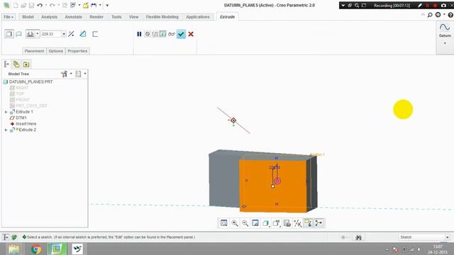
Task: Click the Undo icon in quick access
Action: (40, 5)
